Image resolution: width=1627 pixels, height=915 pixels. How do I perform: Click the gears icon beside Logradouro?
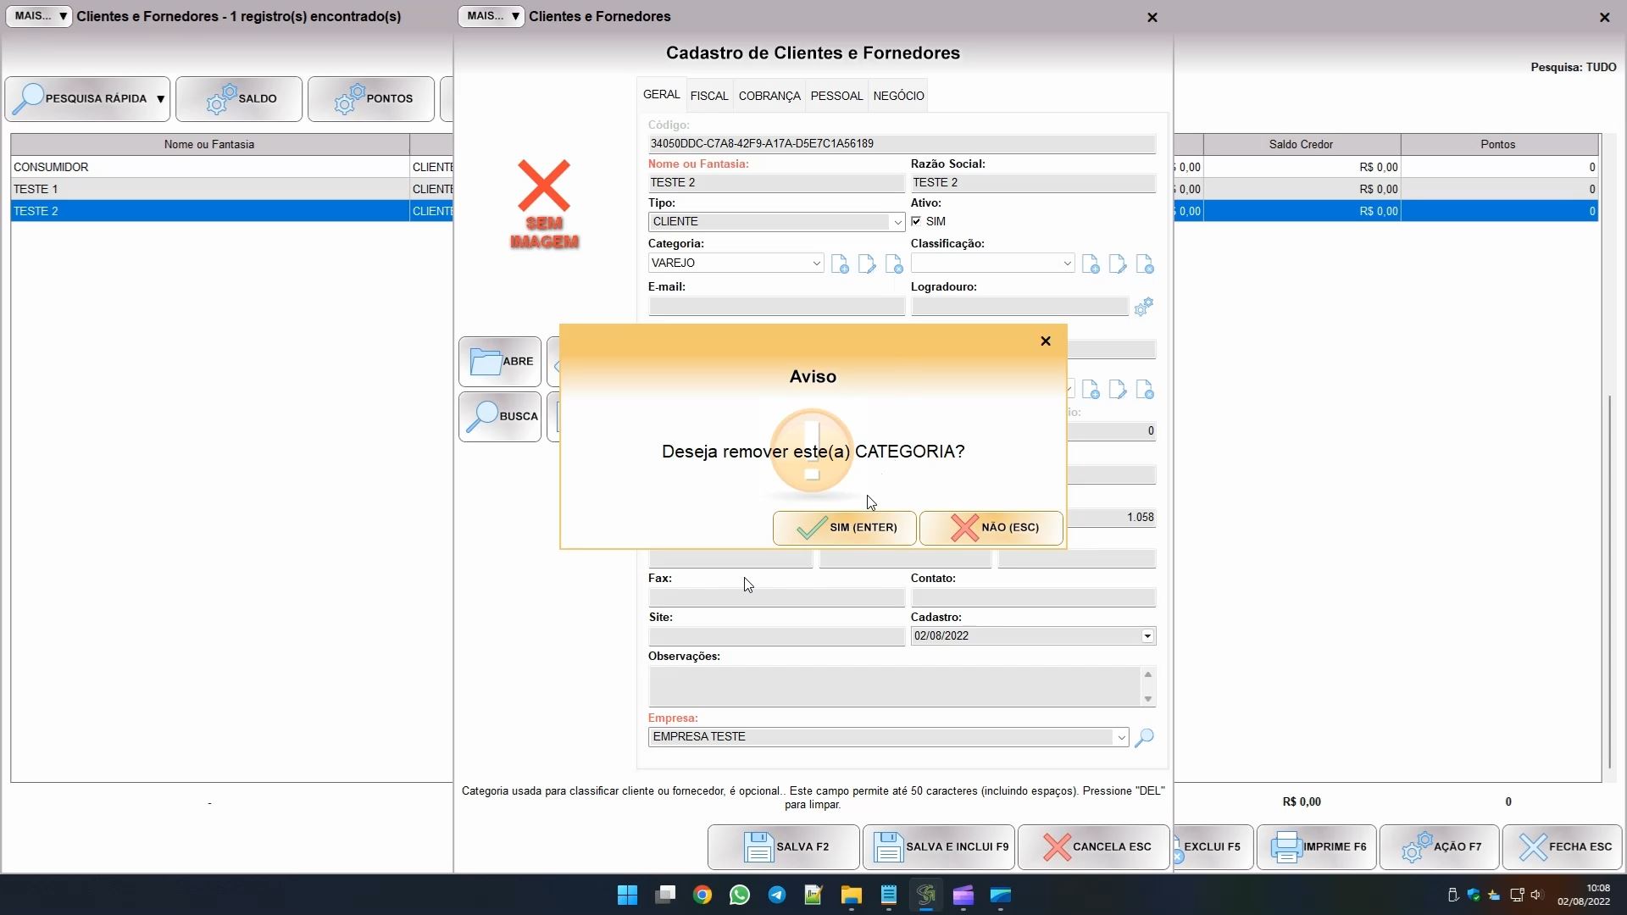(x=1144, y=307)
